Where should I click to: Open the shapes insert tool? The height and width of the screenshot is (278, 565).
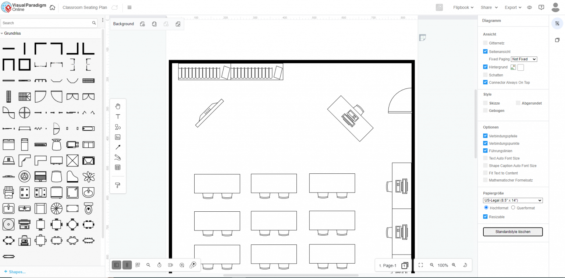click(118, 127)
